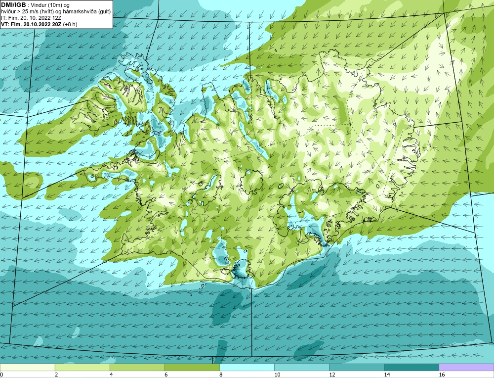Click the legend label '16'

point(442,375)
